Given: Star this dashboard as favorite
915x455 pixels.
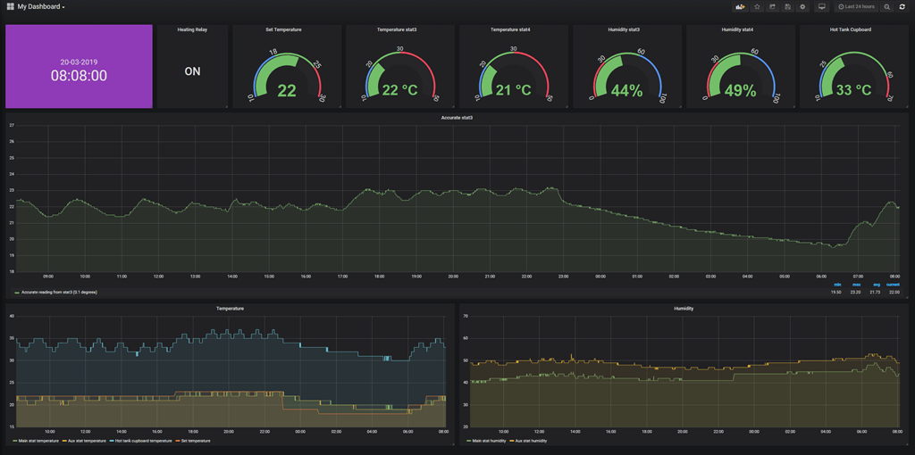Looking at the screenshot, I should tap(757, 7).
